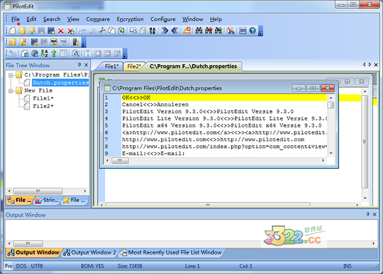This screenshot has height=274, width=383.
Task: Click the Output Window horizontal scrollbar thumb
Action: (28, 243)
